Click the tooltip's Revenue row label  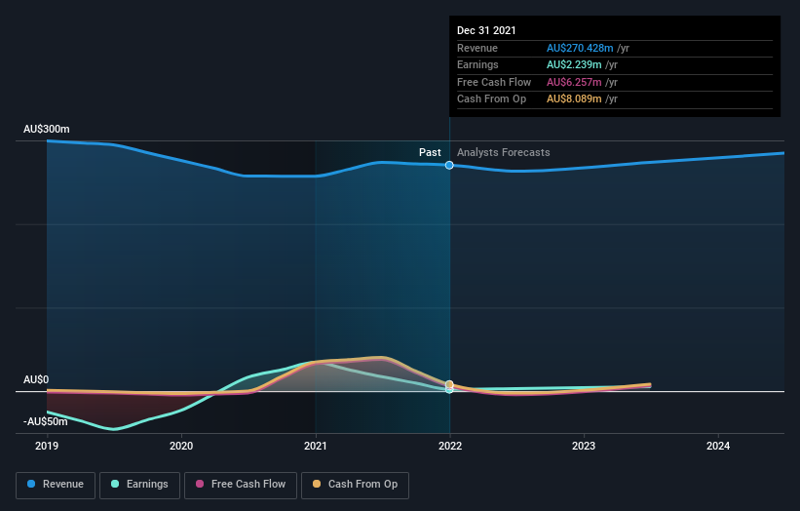(477, 48)
